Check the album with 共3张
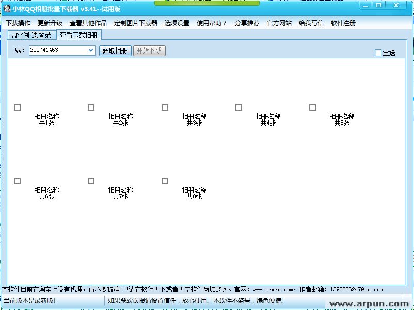 [x=165, y=108]
